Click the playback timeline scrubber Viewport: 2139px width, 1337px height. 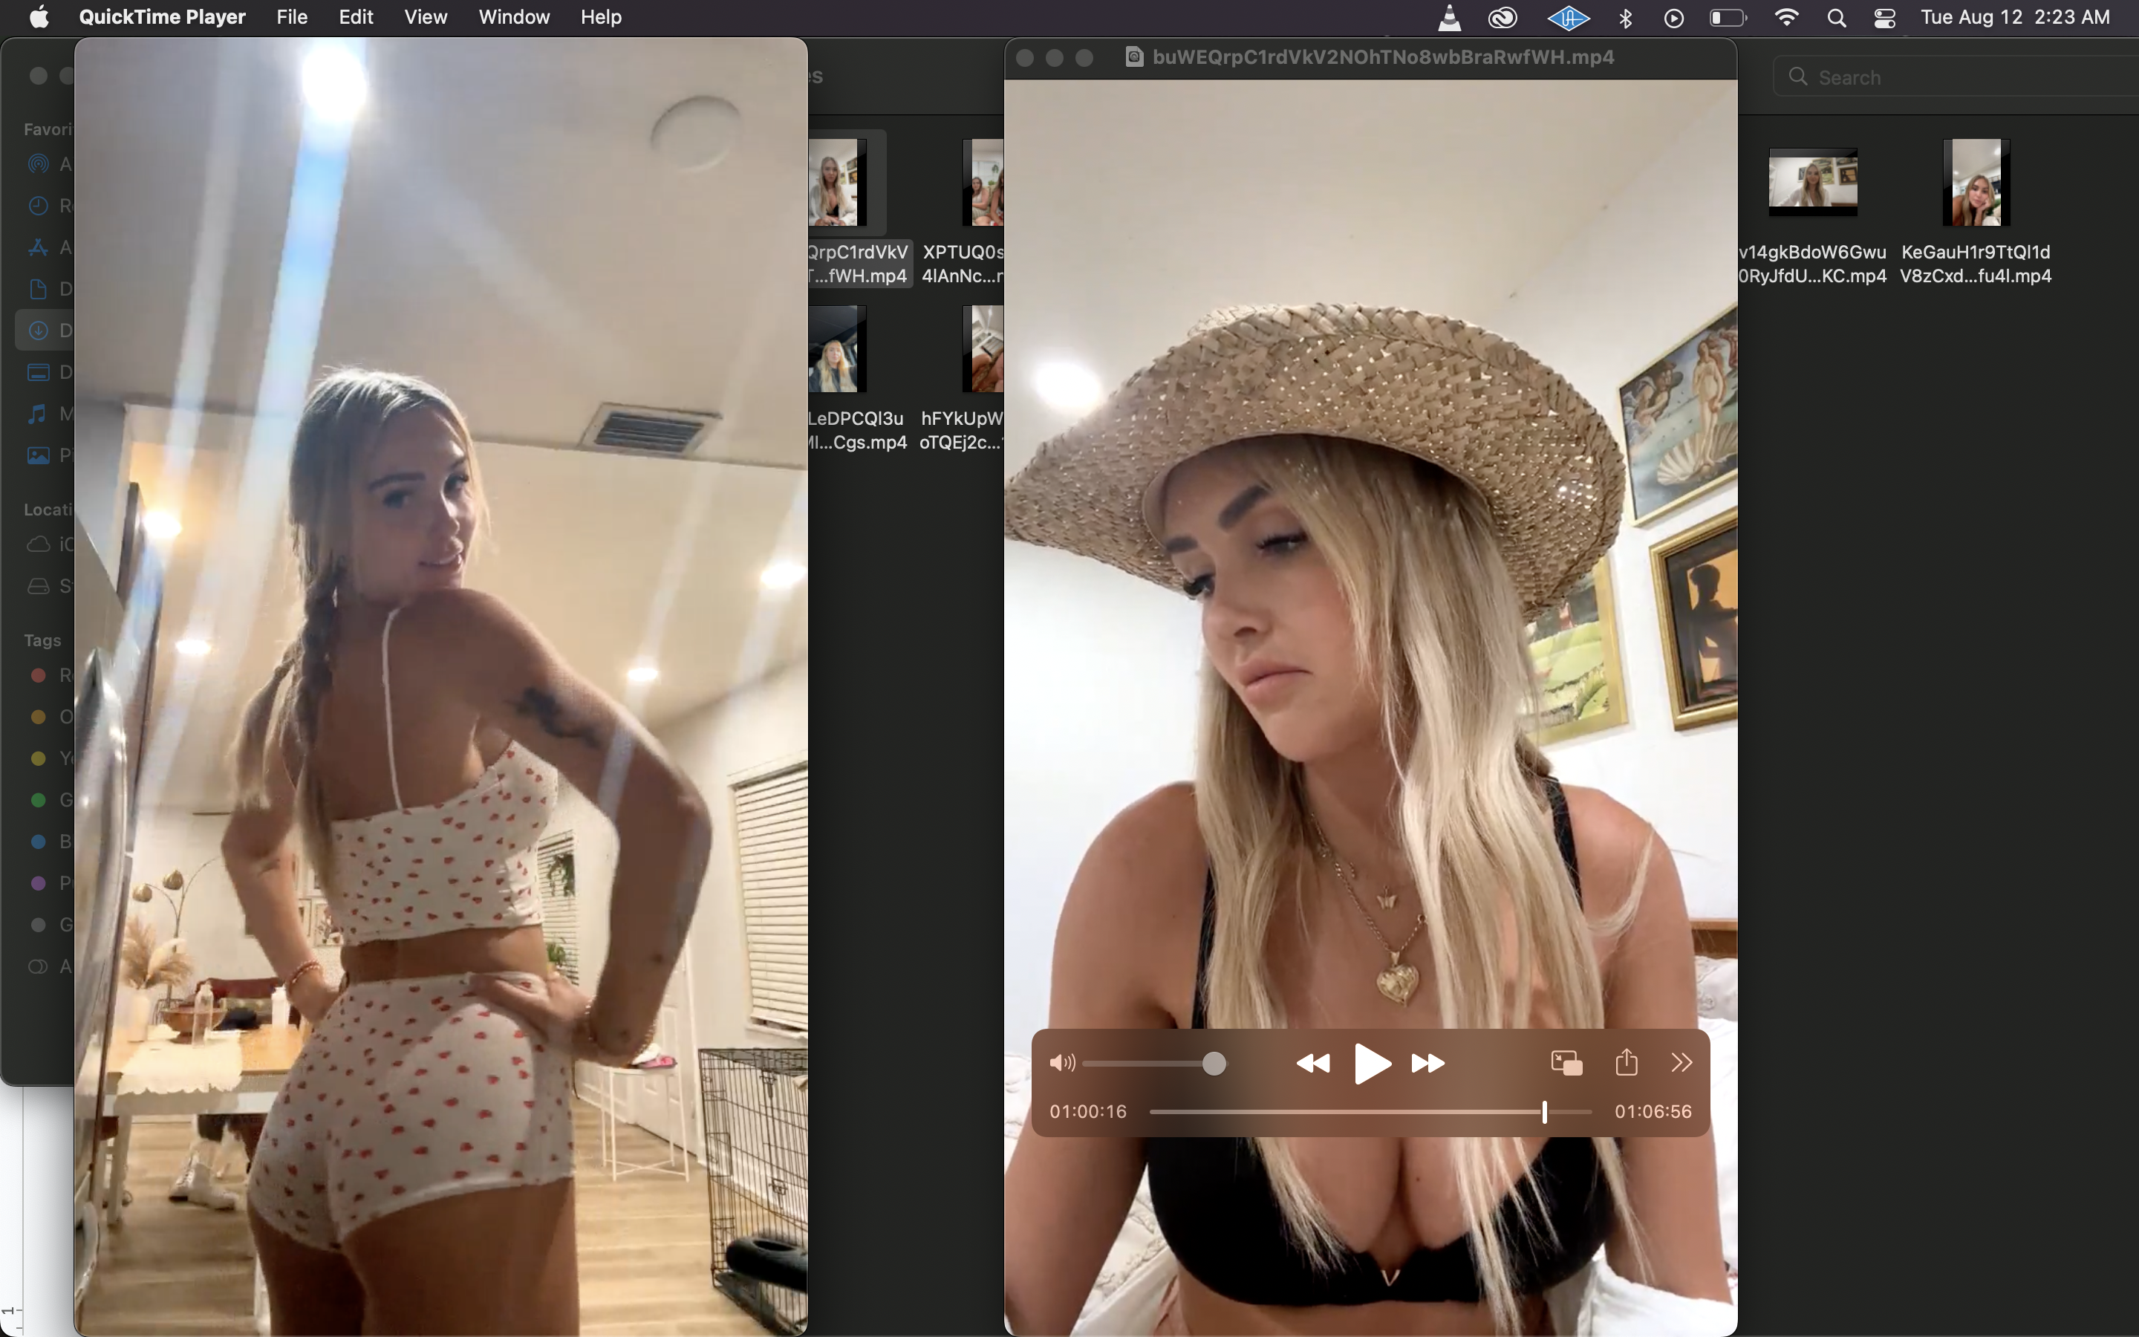pos(1544,1113)
